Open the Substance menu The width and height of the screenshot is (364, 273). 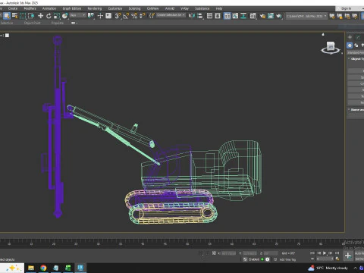tap(202, 8)
